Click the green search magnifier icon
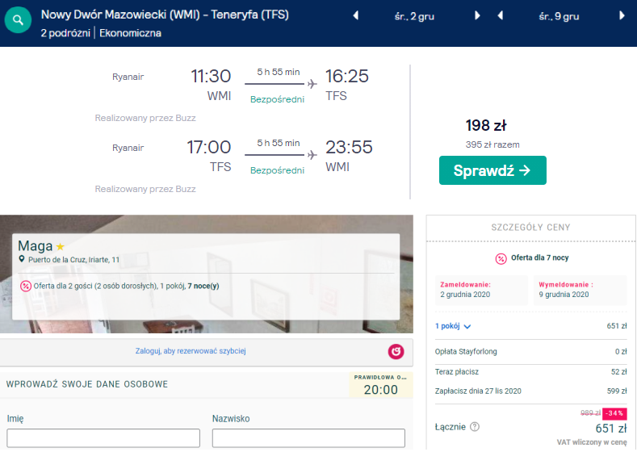This screenshot has width=637, height=452. point(18,19)
